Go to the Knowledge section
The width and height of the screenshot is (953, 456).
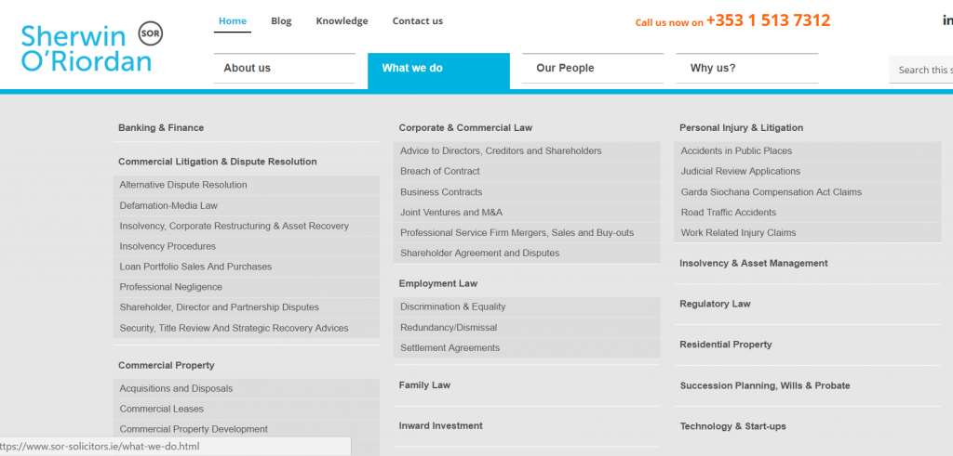pyautogui.click(x=342, y=21)
